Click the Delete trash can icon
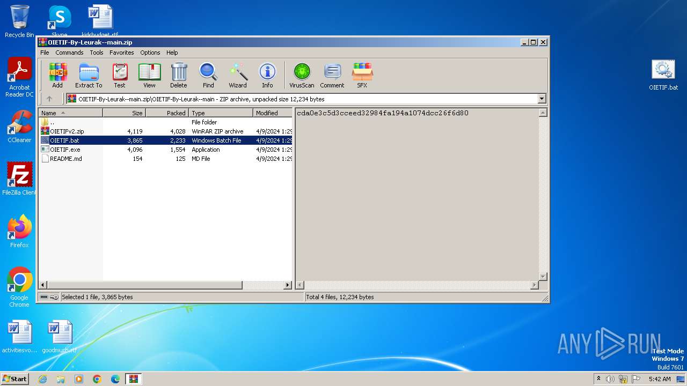 point(179,75)
